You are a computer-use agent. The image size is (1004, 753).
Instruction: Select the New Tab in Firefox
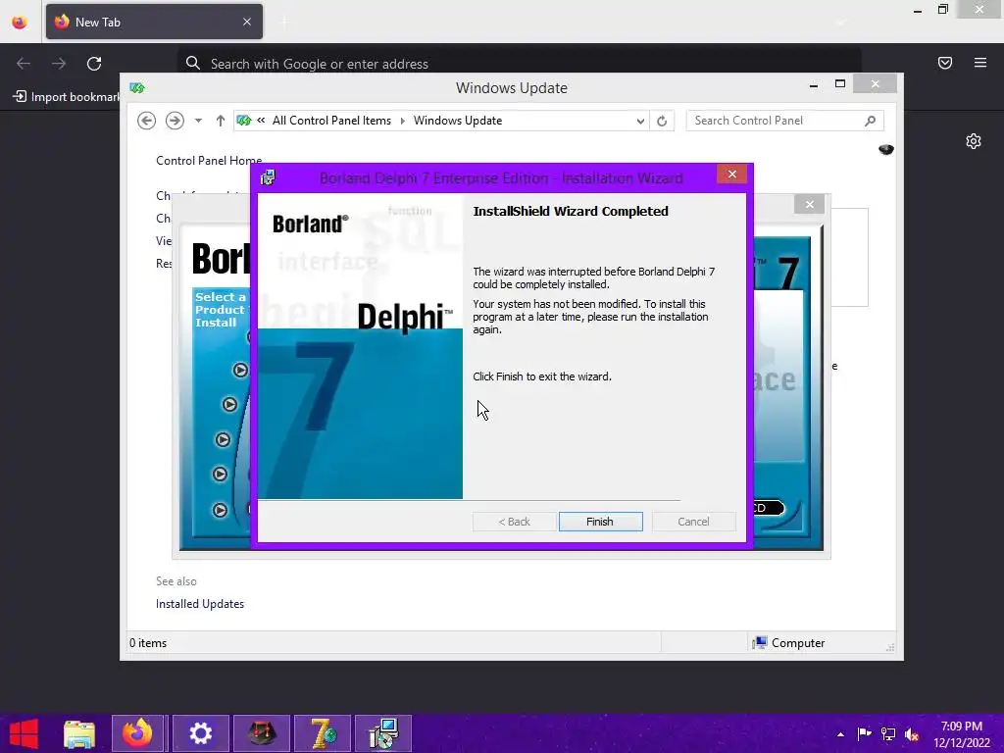point(154,22)
